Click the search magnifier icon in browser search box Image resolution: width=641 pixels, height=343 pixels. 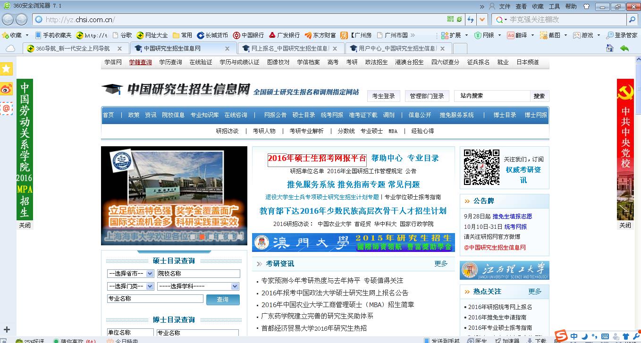[x=632, y=19]
